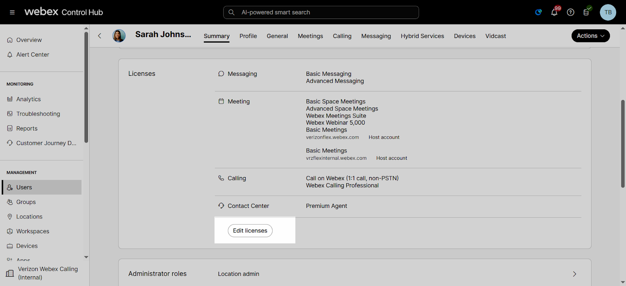Viewport: 626px width, 286px height.
Task: Open the Actions dropdown button
Action: pos(590,36)
